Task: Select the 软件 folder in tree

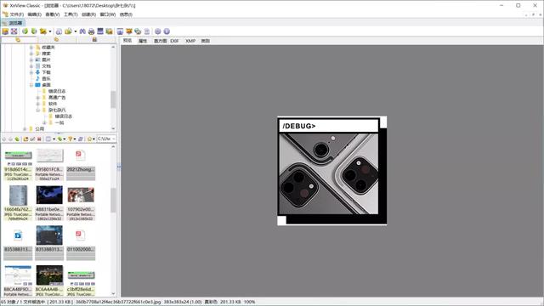Action: (53, 104)
